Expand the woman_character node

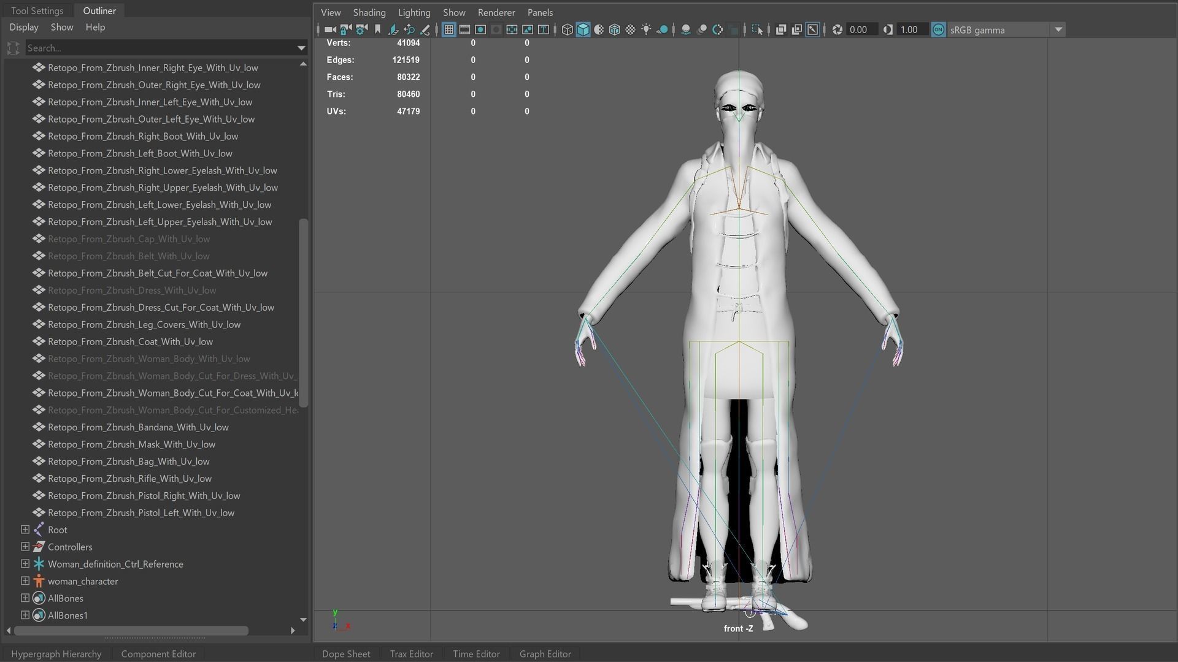[x=25, y=581]
